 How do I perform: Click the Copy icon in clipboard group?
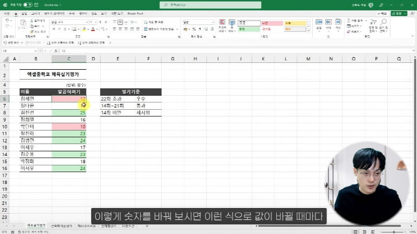32,26
